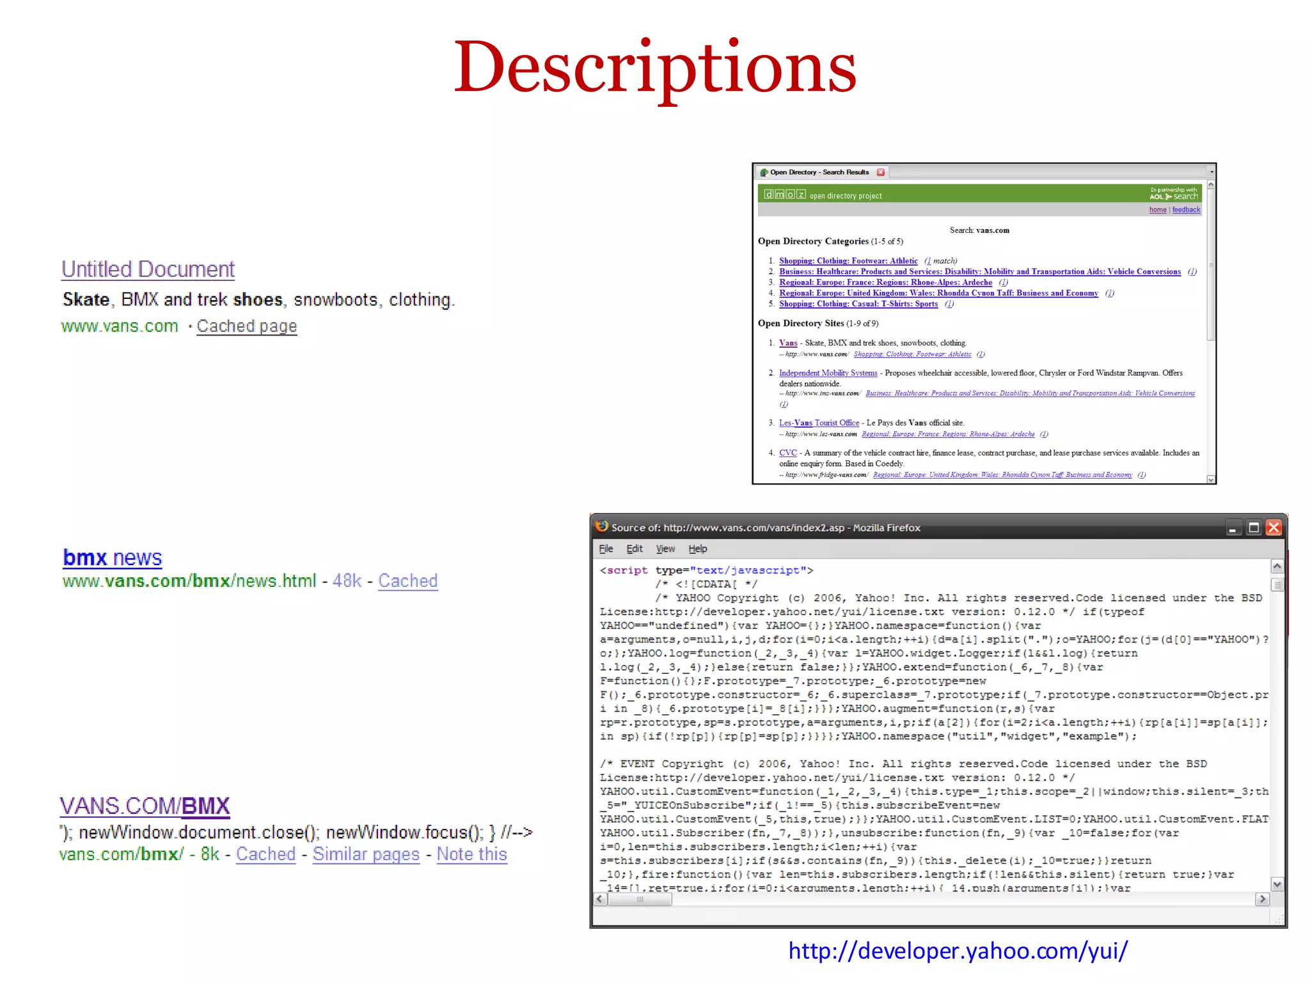This screenshot has height=983, width=1310.
Task: Click 'Skate, BMX and trek shoes' description
Action: (258, 300)
